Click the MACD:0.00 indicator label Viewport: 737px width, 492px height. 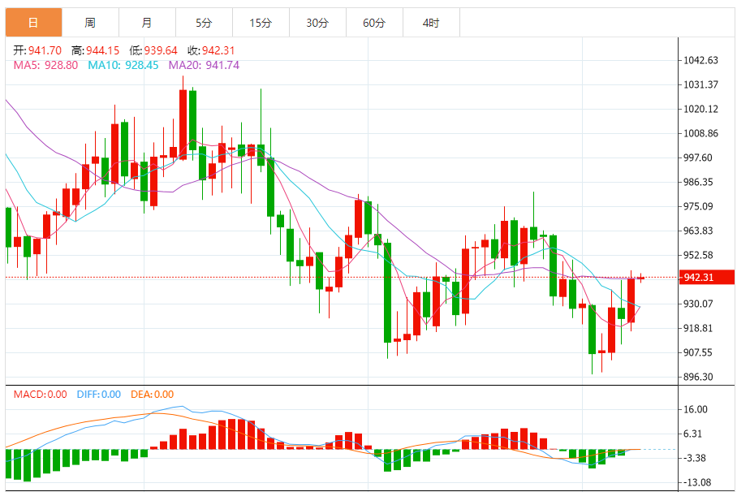coord(40,394)
